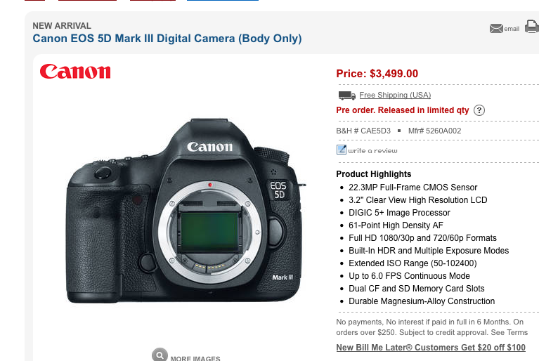Open the Free Shipping (USA) link
539x361 pixels.
click(395, 95)
